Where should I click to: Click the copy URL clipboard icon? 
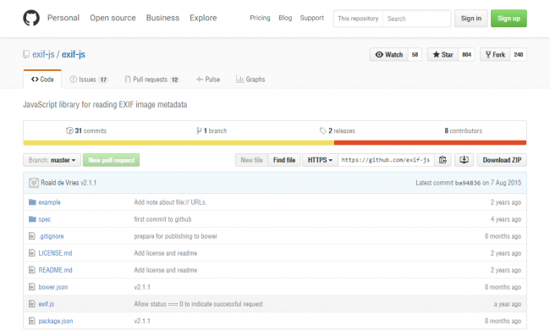click(443, 160)
